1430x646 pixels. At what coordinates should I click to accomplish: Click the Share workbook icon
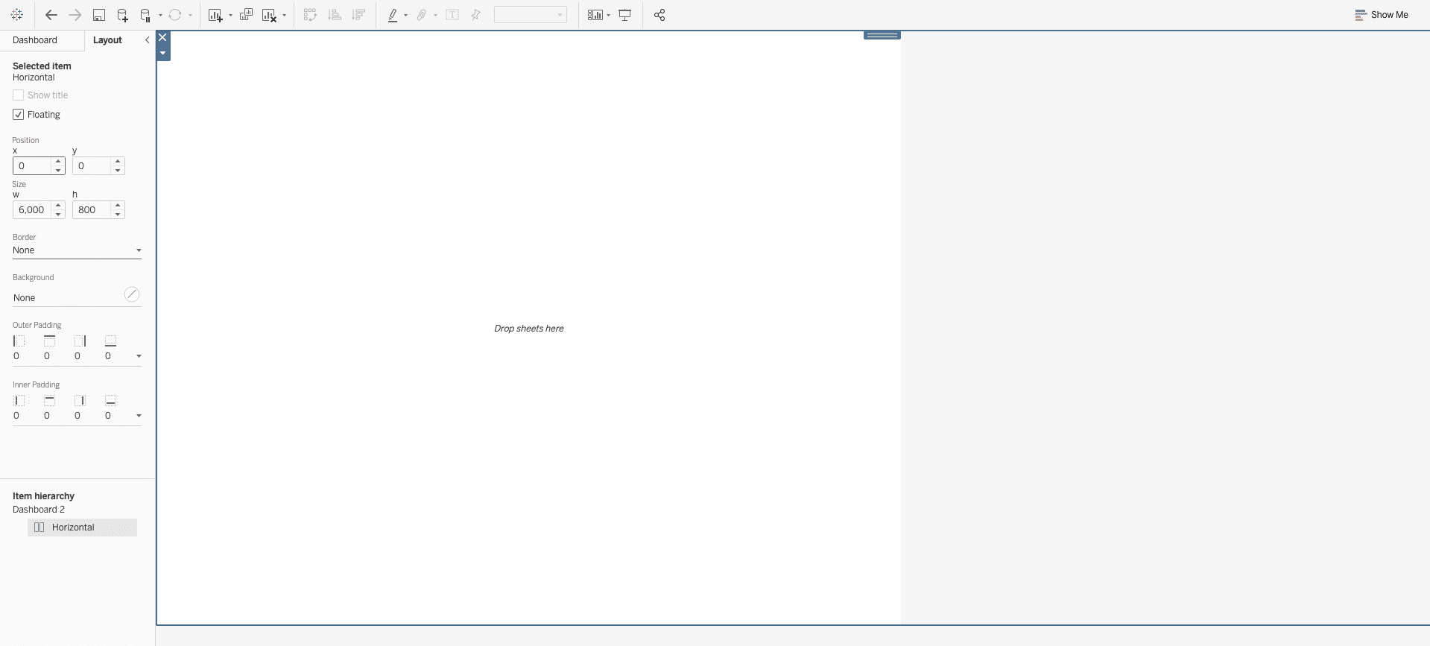point(659,15)
